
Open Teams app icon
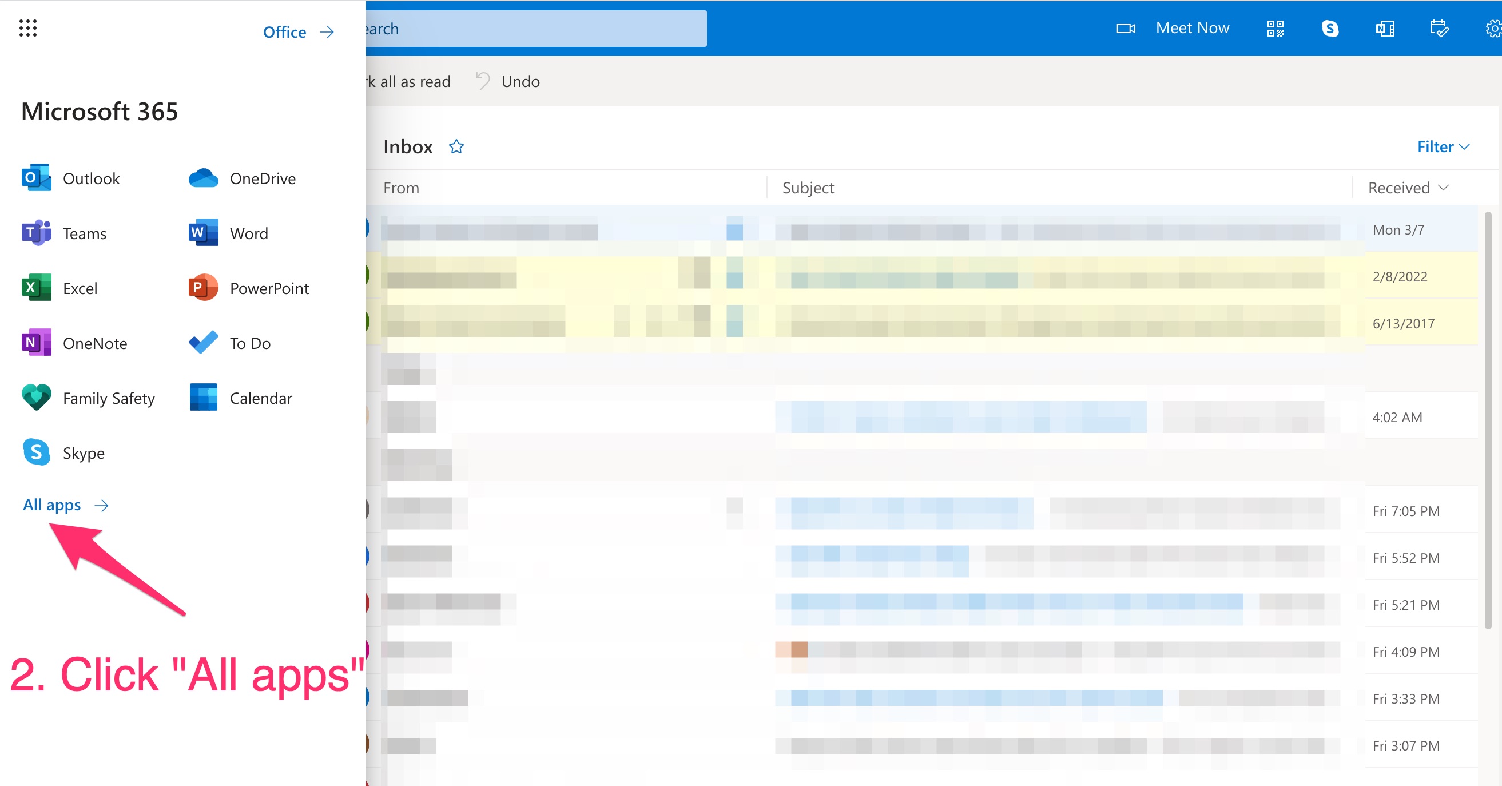[x=36, y=233]
